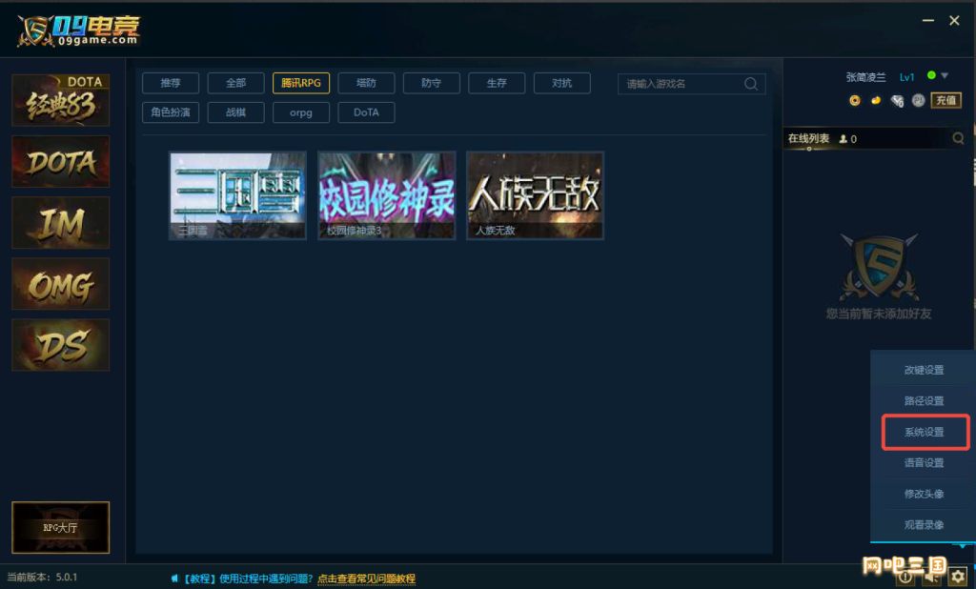Click the speaker sound icon in status bar

(932, 579)
